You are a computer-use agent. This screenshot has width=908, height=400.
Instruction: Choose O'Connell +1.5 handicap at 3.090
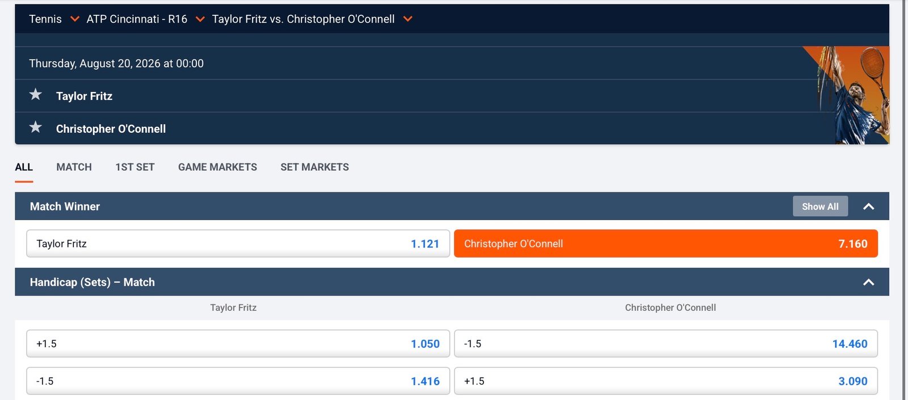(666, 381)
